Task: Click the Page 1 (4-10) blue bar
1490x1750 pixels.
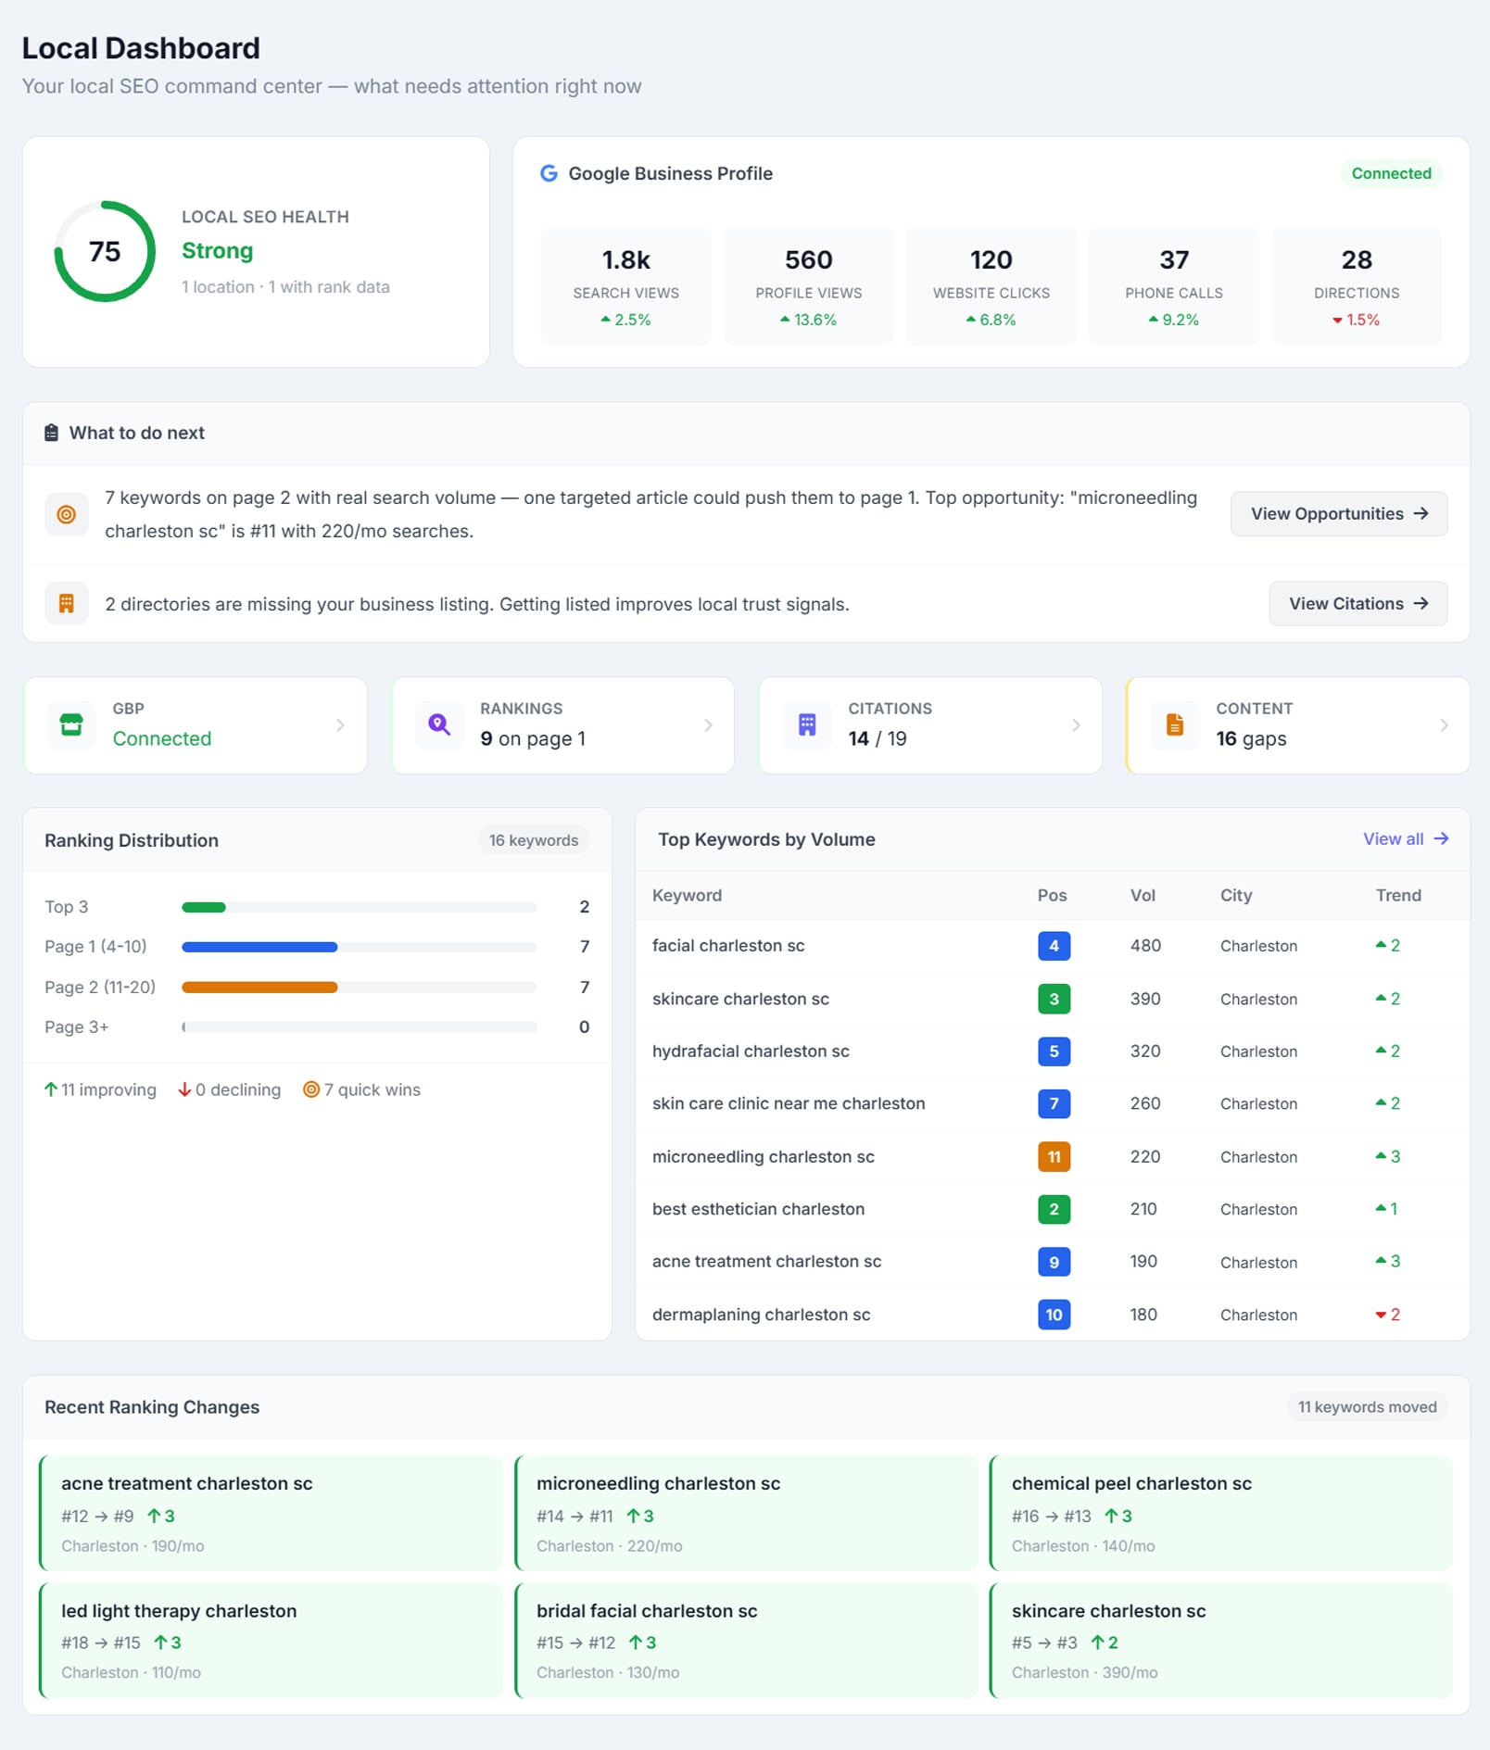Action: [x=259, y=947]
